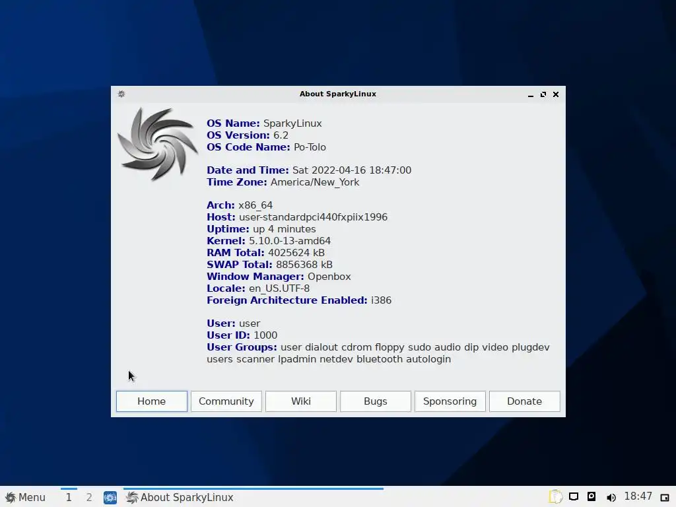Switch to workspace 2 in pager

pyautogui.click(x=89, y=497)
